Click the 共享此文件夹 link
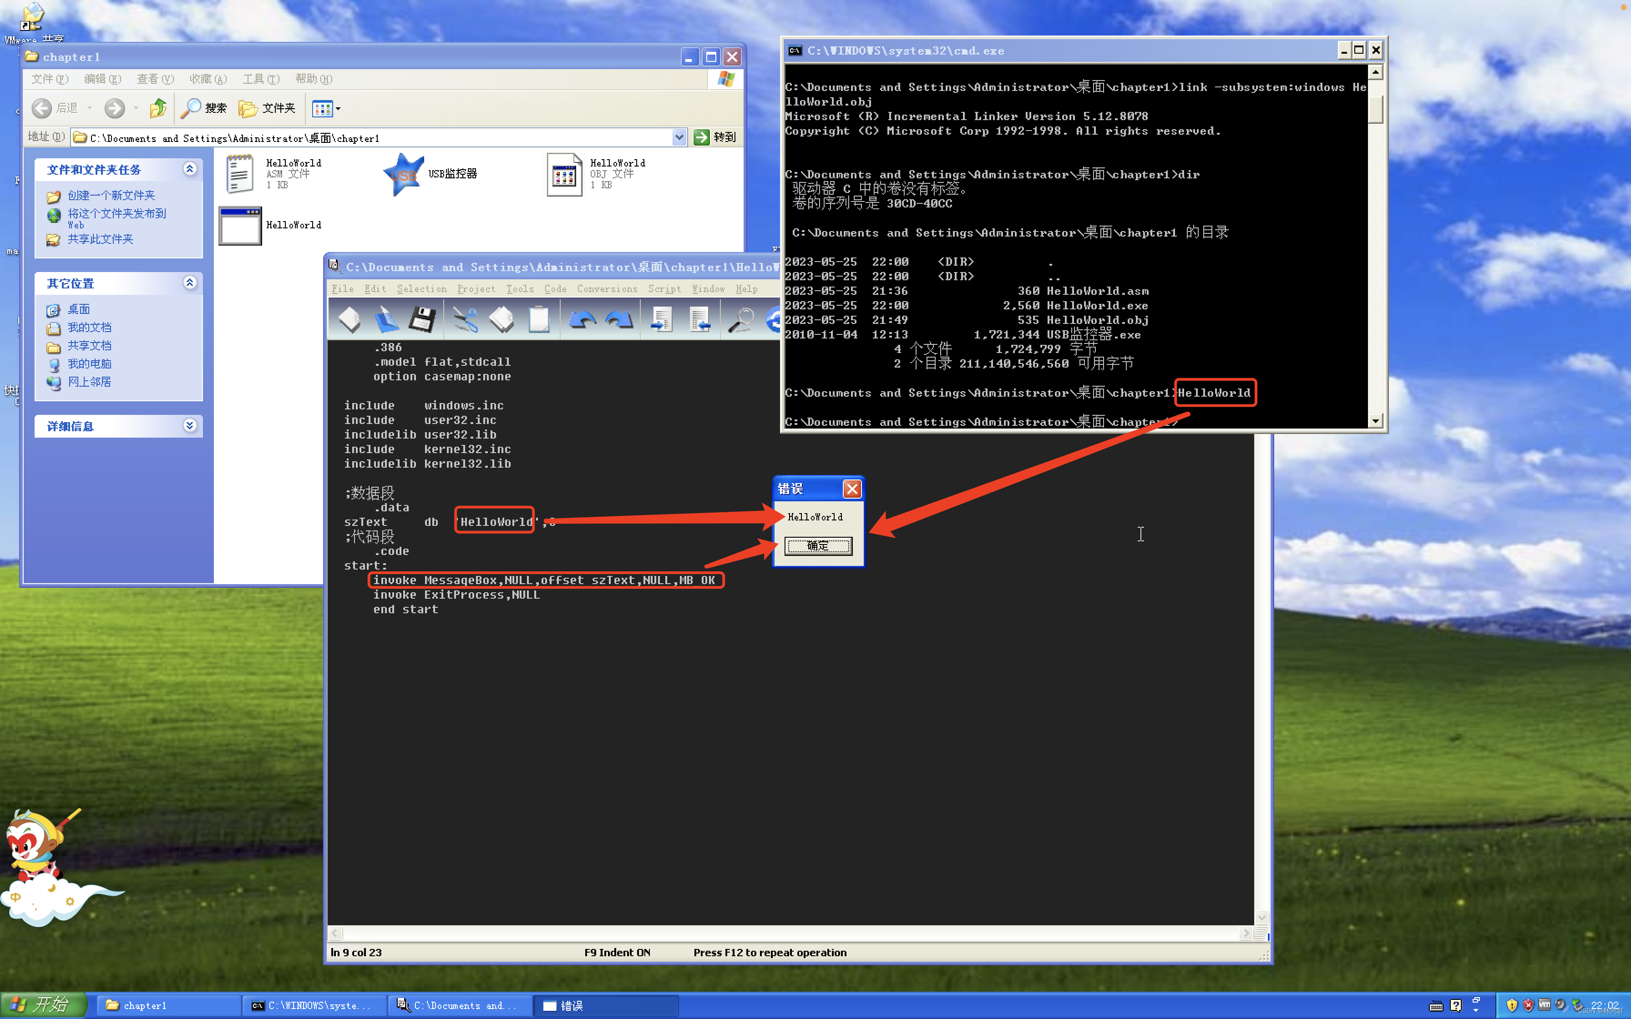This screenshot has width=1631, height=1019. tap(101, 238)
